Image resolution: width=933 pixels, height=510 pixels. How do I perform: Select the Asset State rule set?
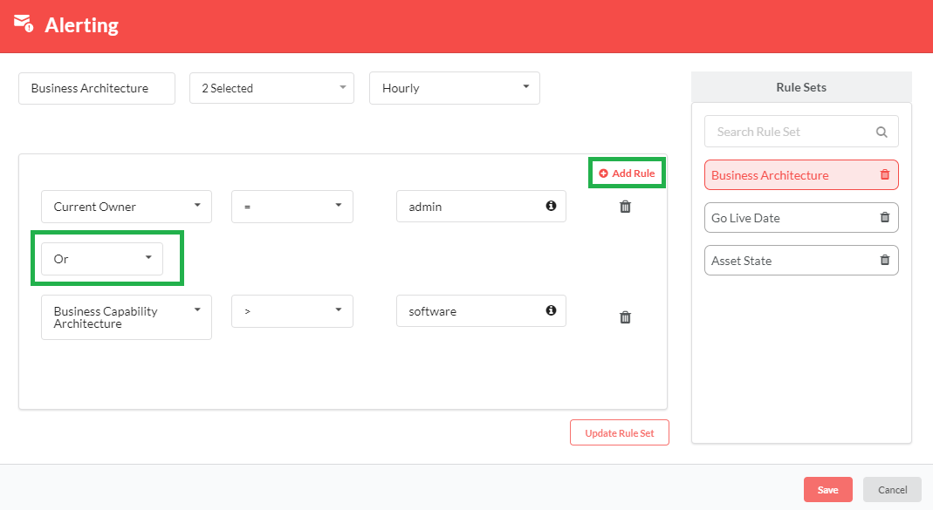[x=801, y=261]
